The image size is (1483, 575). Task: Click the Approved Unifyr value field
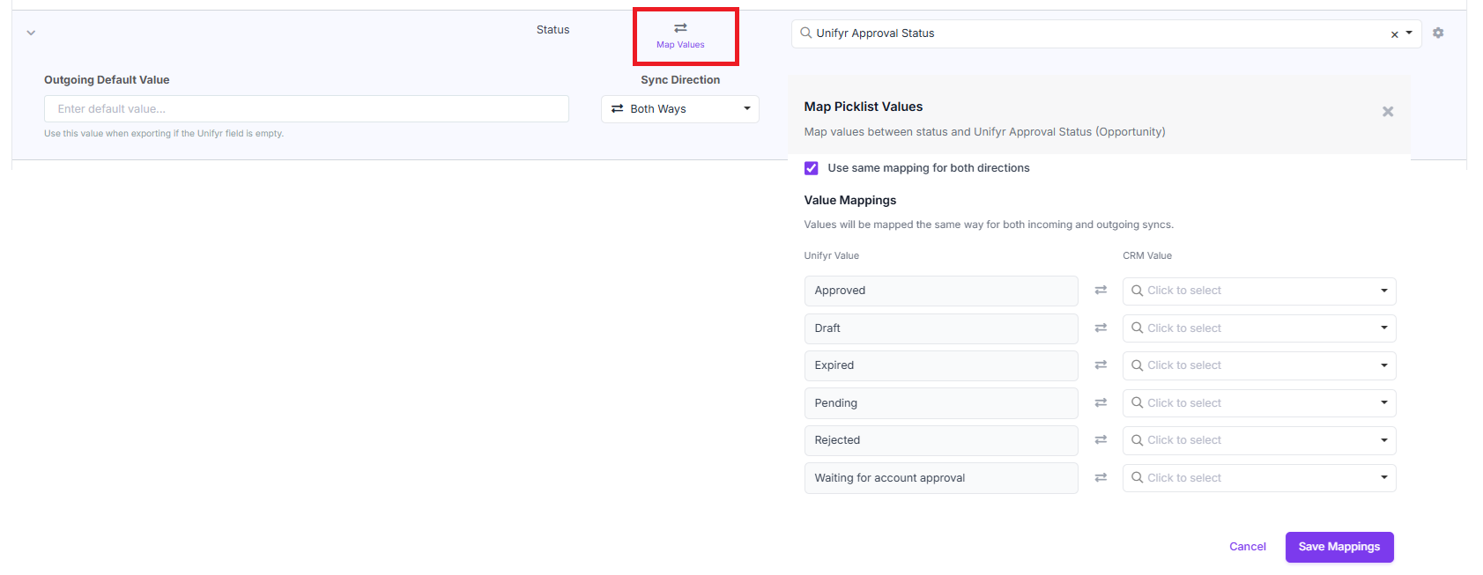tap(941, 291)
